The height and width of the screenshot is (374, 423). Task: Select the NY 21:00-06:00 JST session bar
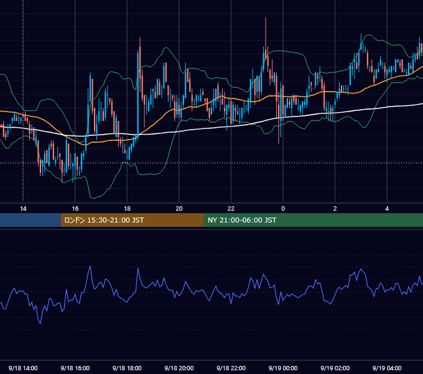(313, 220)
